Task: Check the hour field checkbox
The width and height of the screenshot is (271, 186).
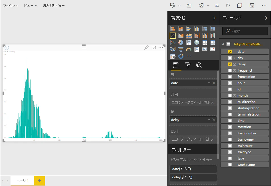Action: (x=230, y=83)
